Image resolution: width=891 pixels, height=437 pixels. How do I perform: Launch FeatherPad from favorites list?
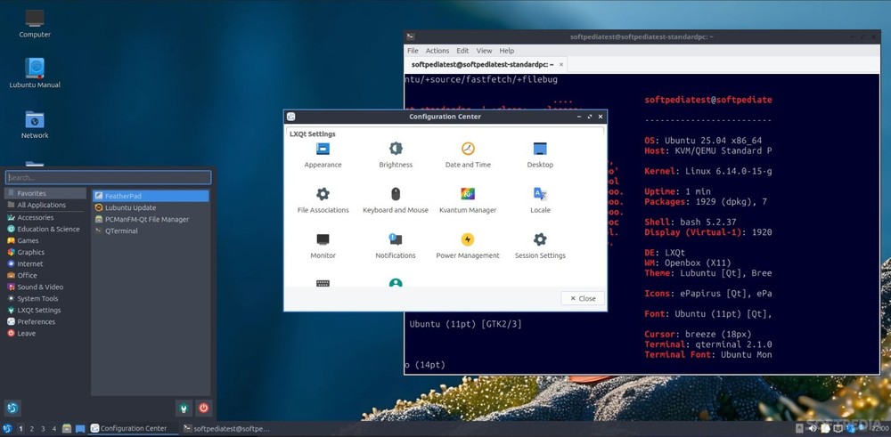(151, 196)
